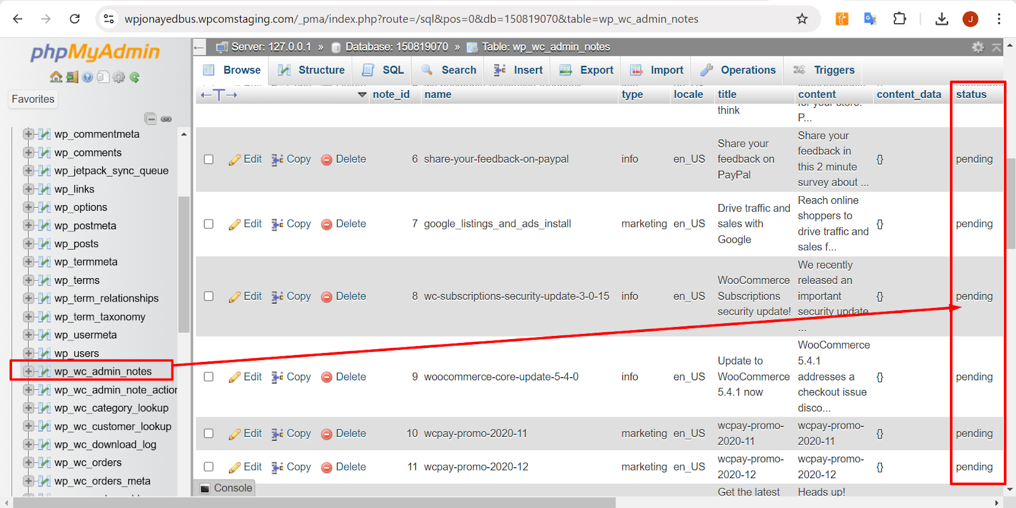Open Database 150819070 breadcrumb link
This screenshot has height=508, width=1016.
[x=397, y=47]
